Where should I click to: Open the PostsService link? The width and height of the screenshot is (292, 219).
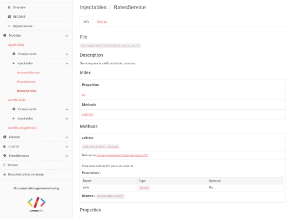click(x=26, y=82)
